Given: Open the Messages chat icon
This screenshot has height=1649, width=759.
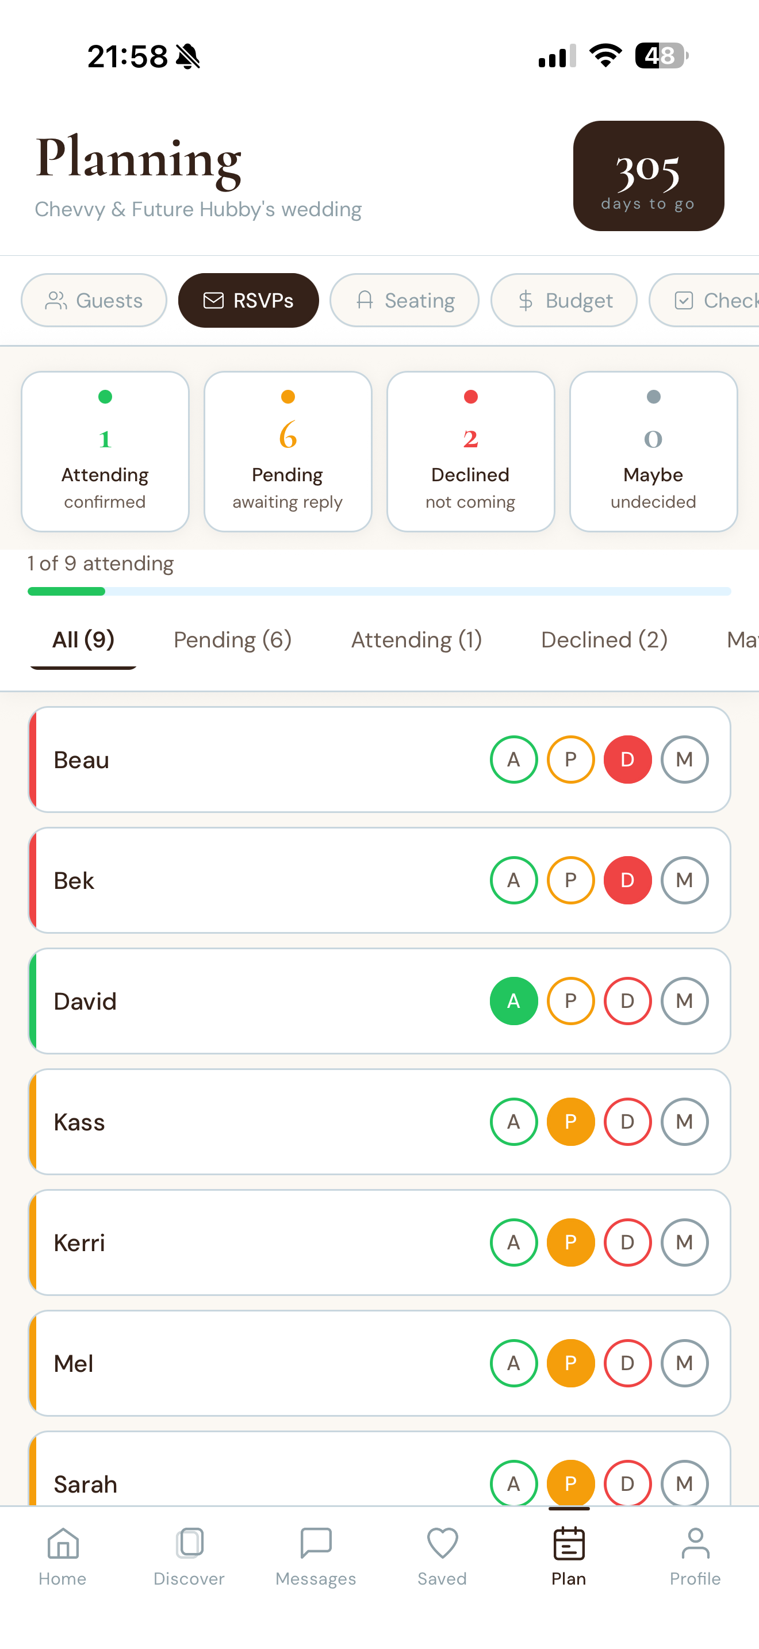Looking at the screenshot, I should click(x=316, y=1543).
